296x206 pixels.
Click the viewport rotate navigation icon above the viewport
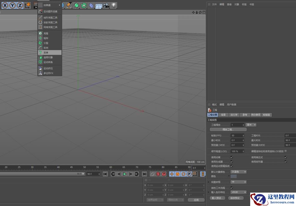coord(200,12)
